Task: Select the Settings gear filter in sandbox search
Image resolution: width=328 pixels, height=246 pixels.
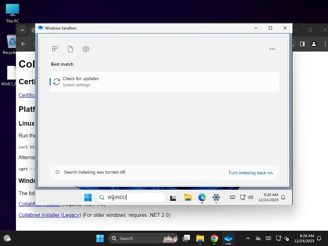Action: coord(86,49)
